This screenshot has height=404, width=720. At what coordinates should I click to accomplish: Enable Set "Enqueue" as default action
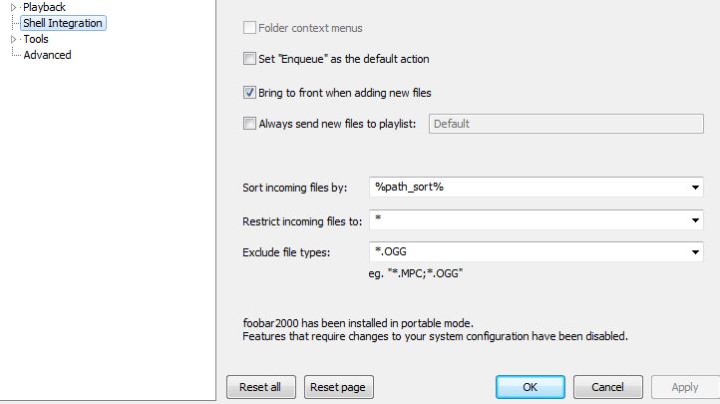click(x=249, y=59)
